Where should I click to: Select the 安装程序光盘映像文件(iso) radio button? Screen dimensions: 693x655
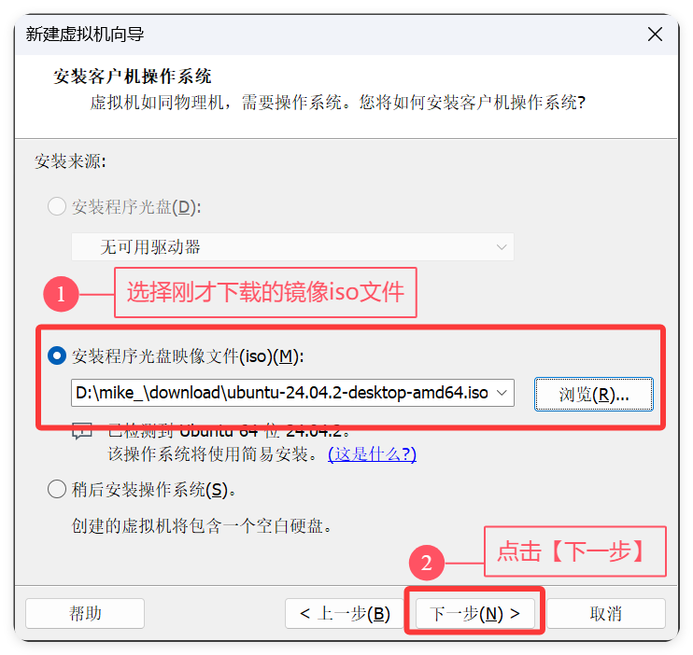click(57, 355)
